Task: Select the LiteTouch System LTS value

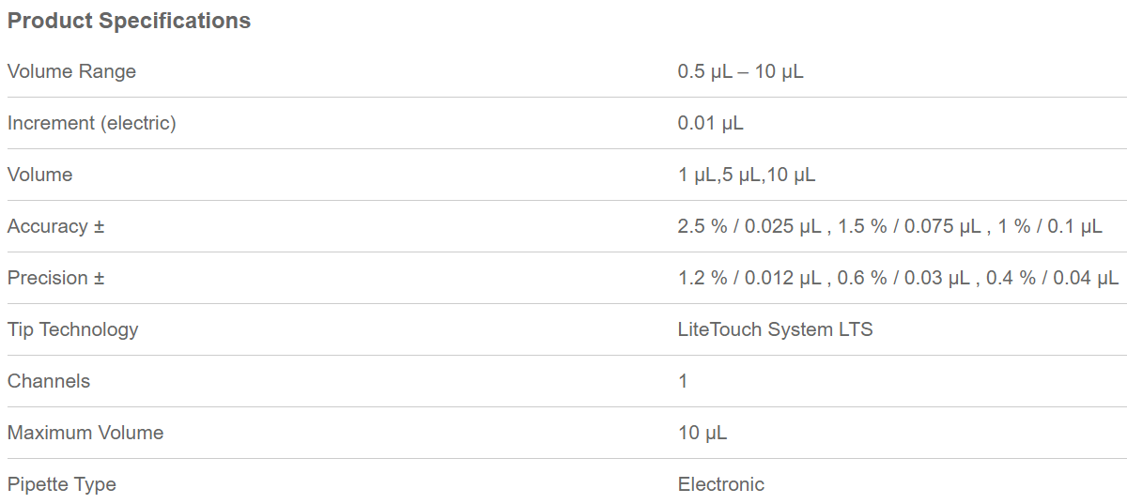Action: (775, 329)
